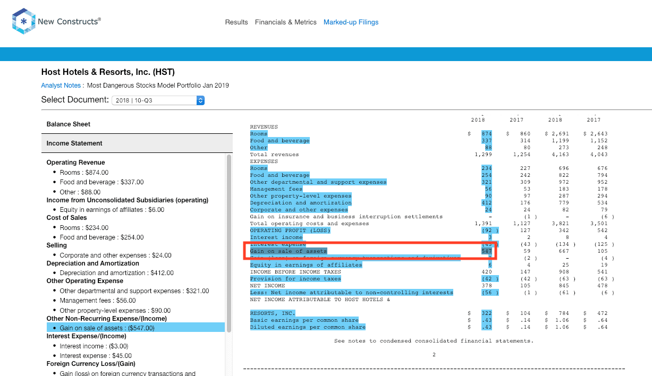Click the highlighted 322 net income value

tap(487, 313)
